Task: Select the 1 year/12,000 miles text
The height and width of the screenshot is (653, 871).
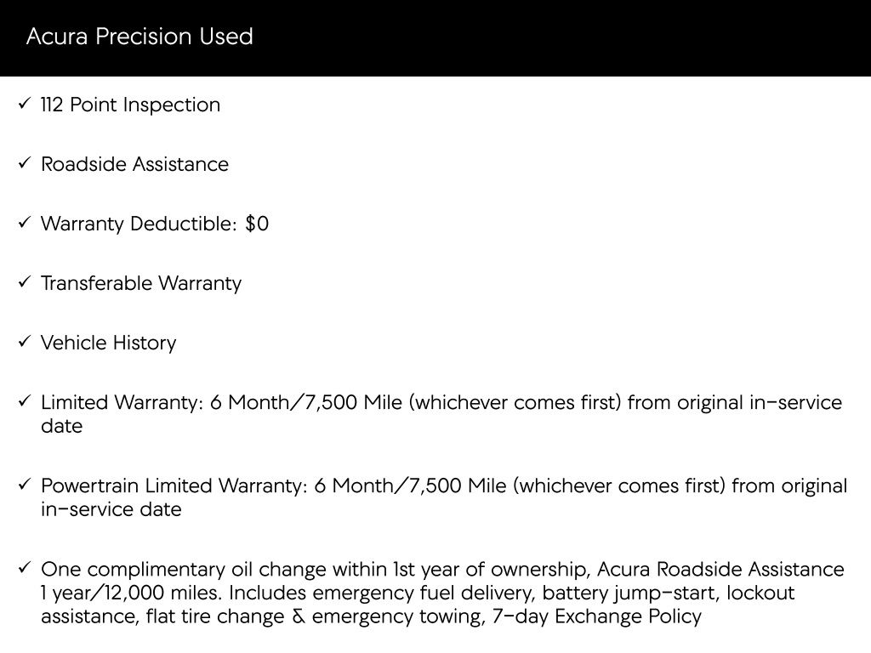Action: coord(131,593)
